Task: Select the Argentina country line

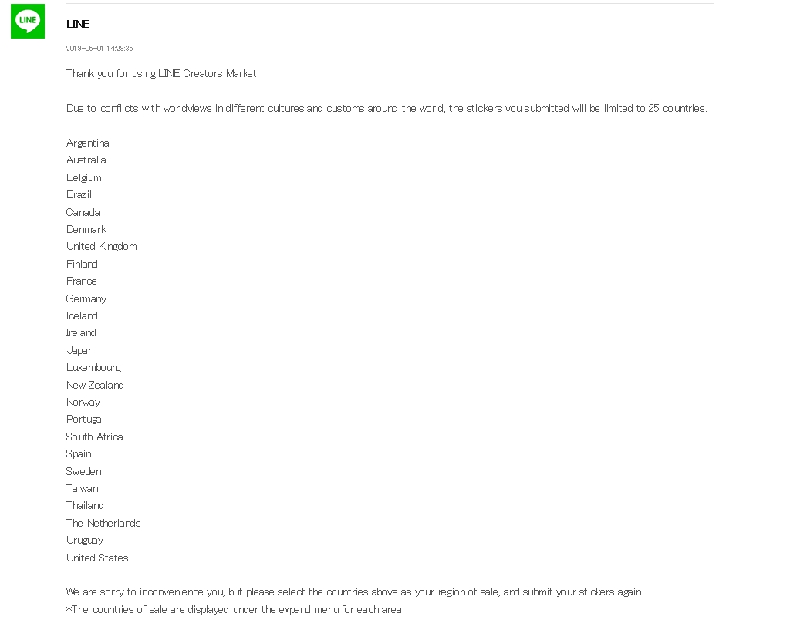Action: (87, 143)
